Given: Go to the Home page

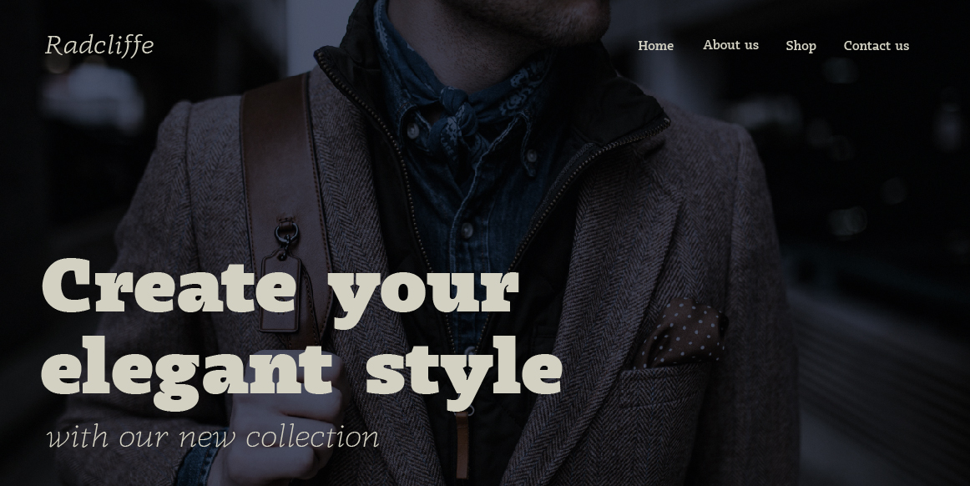Looking at the screenshot, I should point(655,46).
